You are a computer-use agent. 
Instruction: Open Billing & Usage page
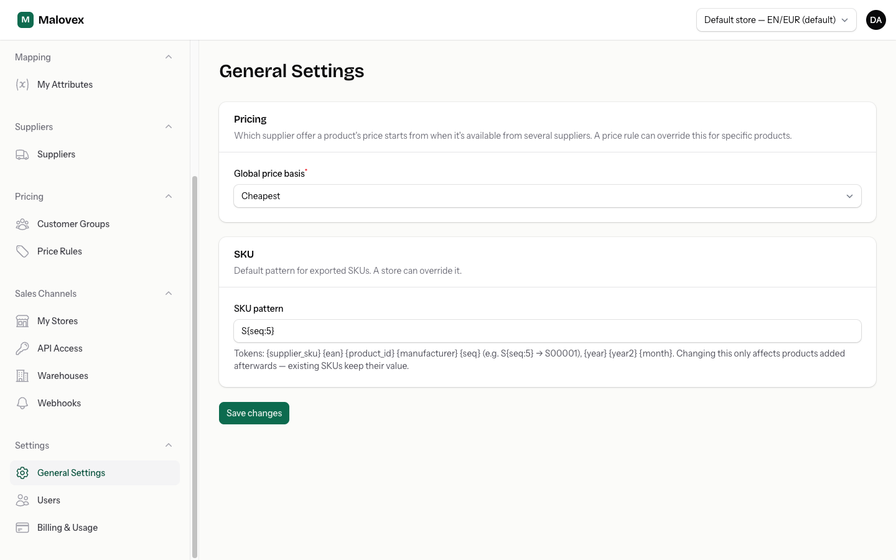click(x=95, y=528)
